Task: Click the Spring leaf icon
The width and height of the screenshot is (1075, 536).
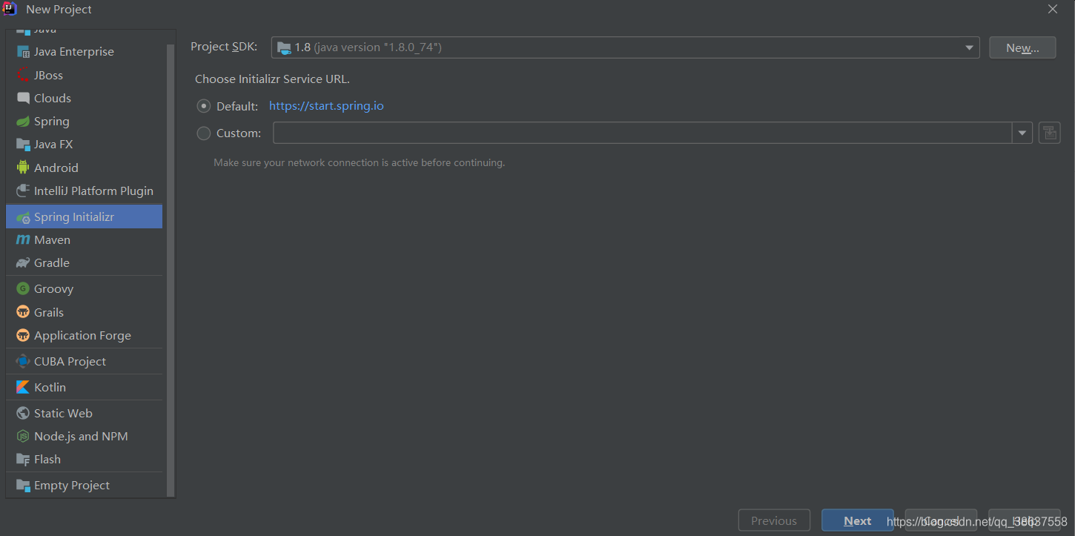Action: pyautogui.click(x=23, y=122)
